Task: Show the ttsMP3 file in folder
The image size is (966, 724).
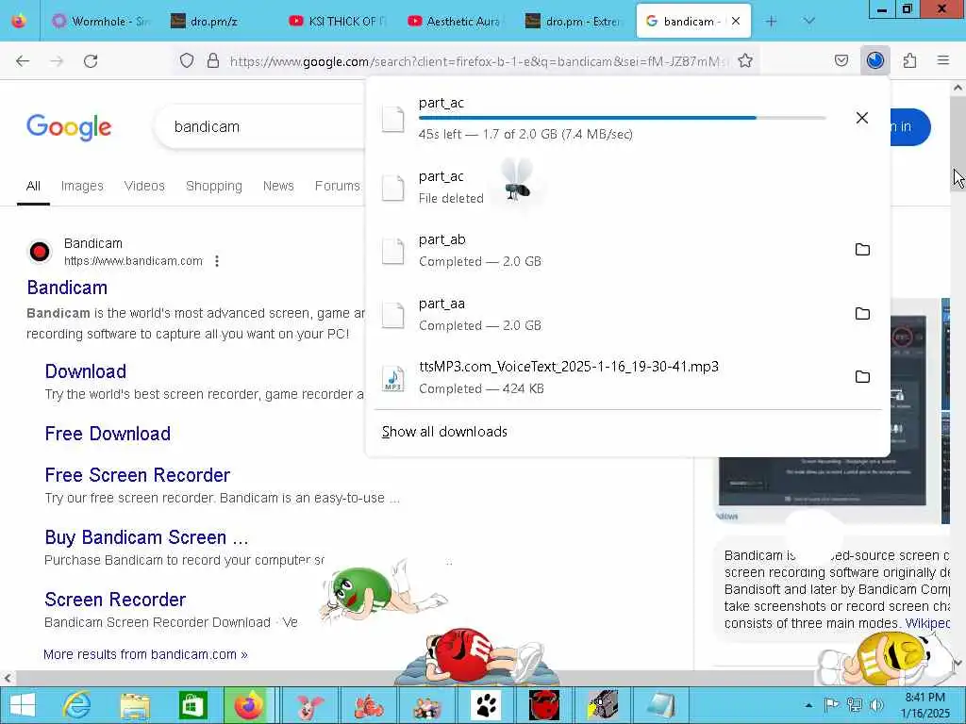Action: pos(862,377)
